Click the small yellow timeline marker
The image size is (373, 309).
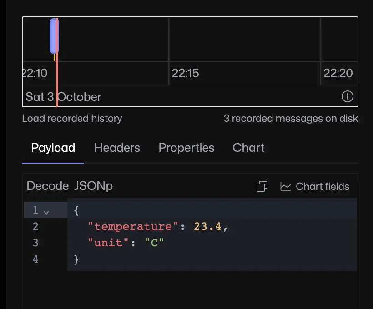pyautogui.click(x=55, y=57)
